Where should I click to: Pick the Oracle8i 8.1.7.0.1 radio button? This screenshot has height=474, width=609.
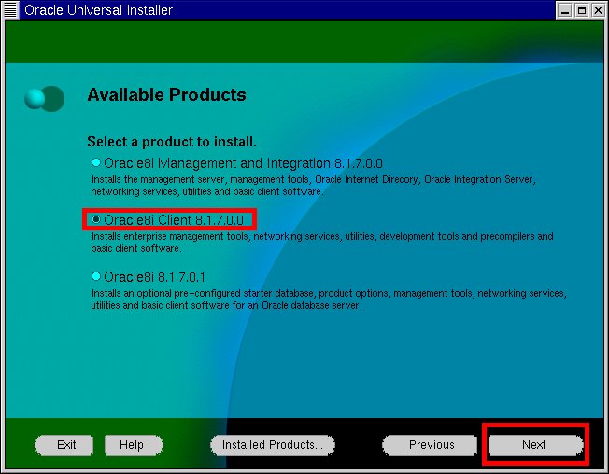95,276
